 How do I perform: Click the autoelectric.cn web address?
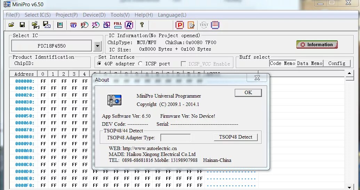point(150,148)
